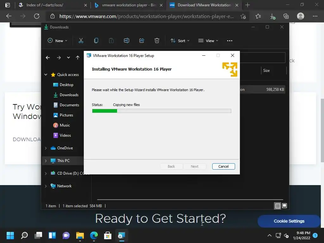Click Delete trash icon in Downloads toolbar
The height and width of the screenshot is (243, 324).
point(157,41)
